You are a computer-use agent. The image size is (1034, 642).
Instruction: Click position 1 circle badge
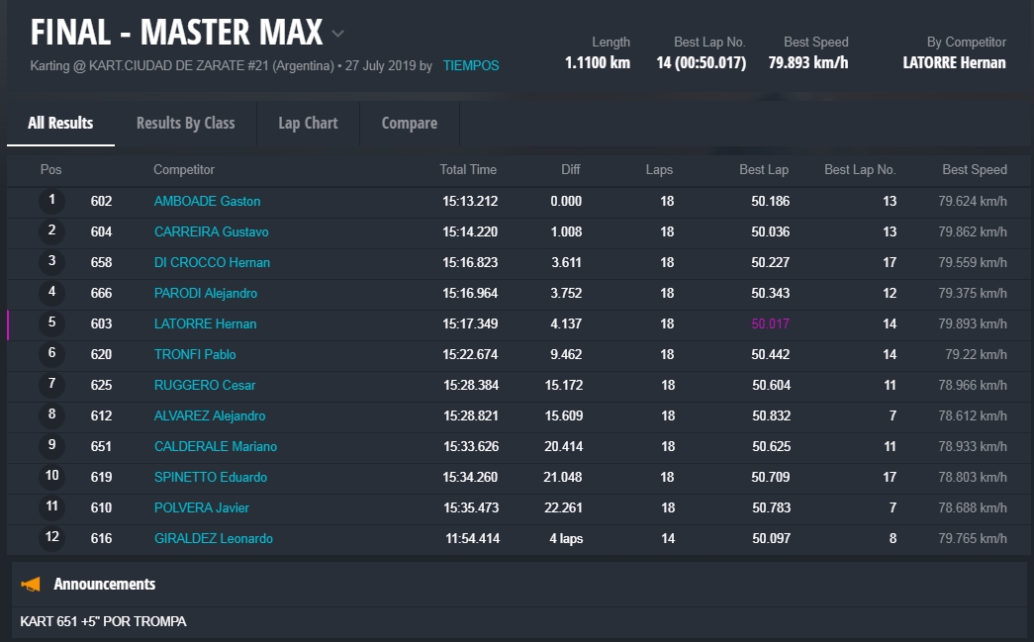(51, 201)
